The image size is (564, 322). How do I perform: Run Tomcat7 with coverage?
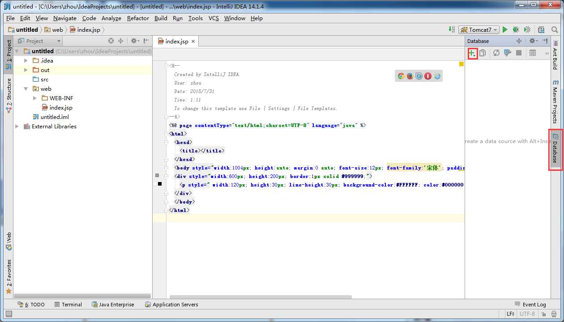[x=527, y=30]
